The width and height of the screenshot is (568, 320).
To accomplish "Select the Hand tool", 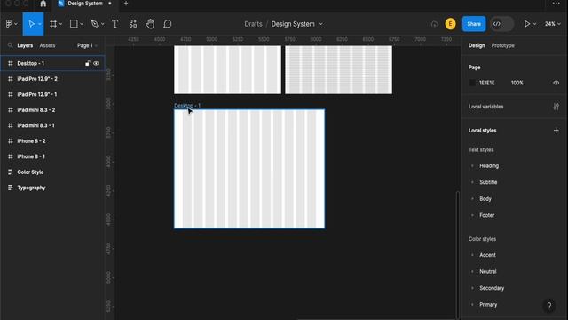I will 150,24.
